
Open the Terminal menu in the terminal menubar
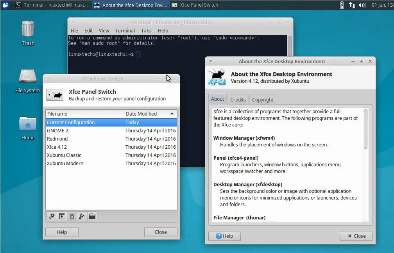(125, 30)
